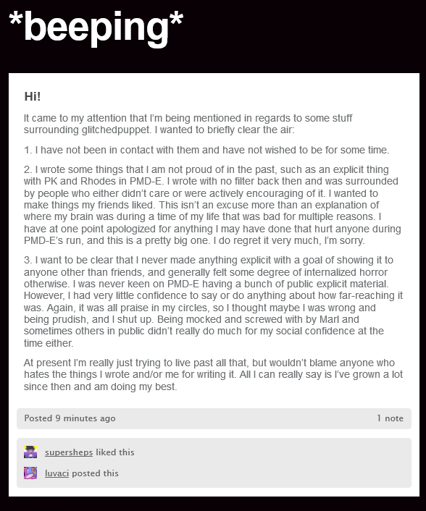The image size is (426, 511).
Task: Go to the *beeping* blog title
Action: 96,28
